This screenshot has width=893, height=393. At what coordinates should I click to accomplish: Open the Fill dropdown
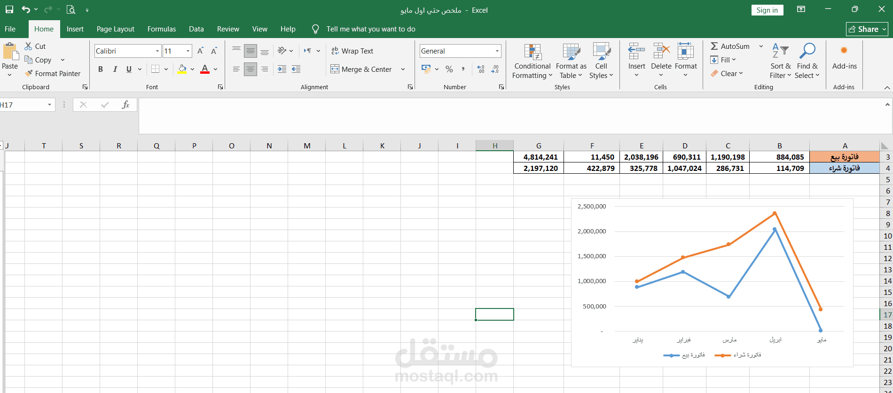point(723,60)
